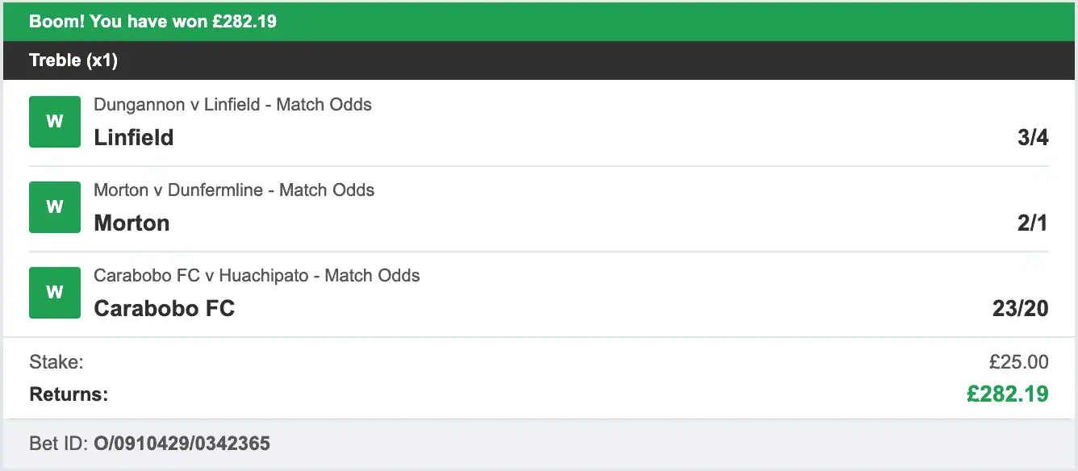Expand the Treble (x1) bet section

[73, 60]
